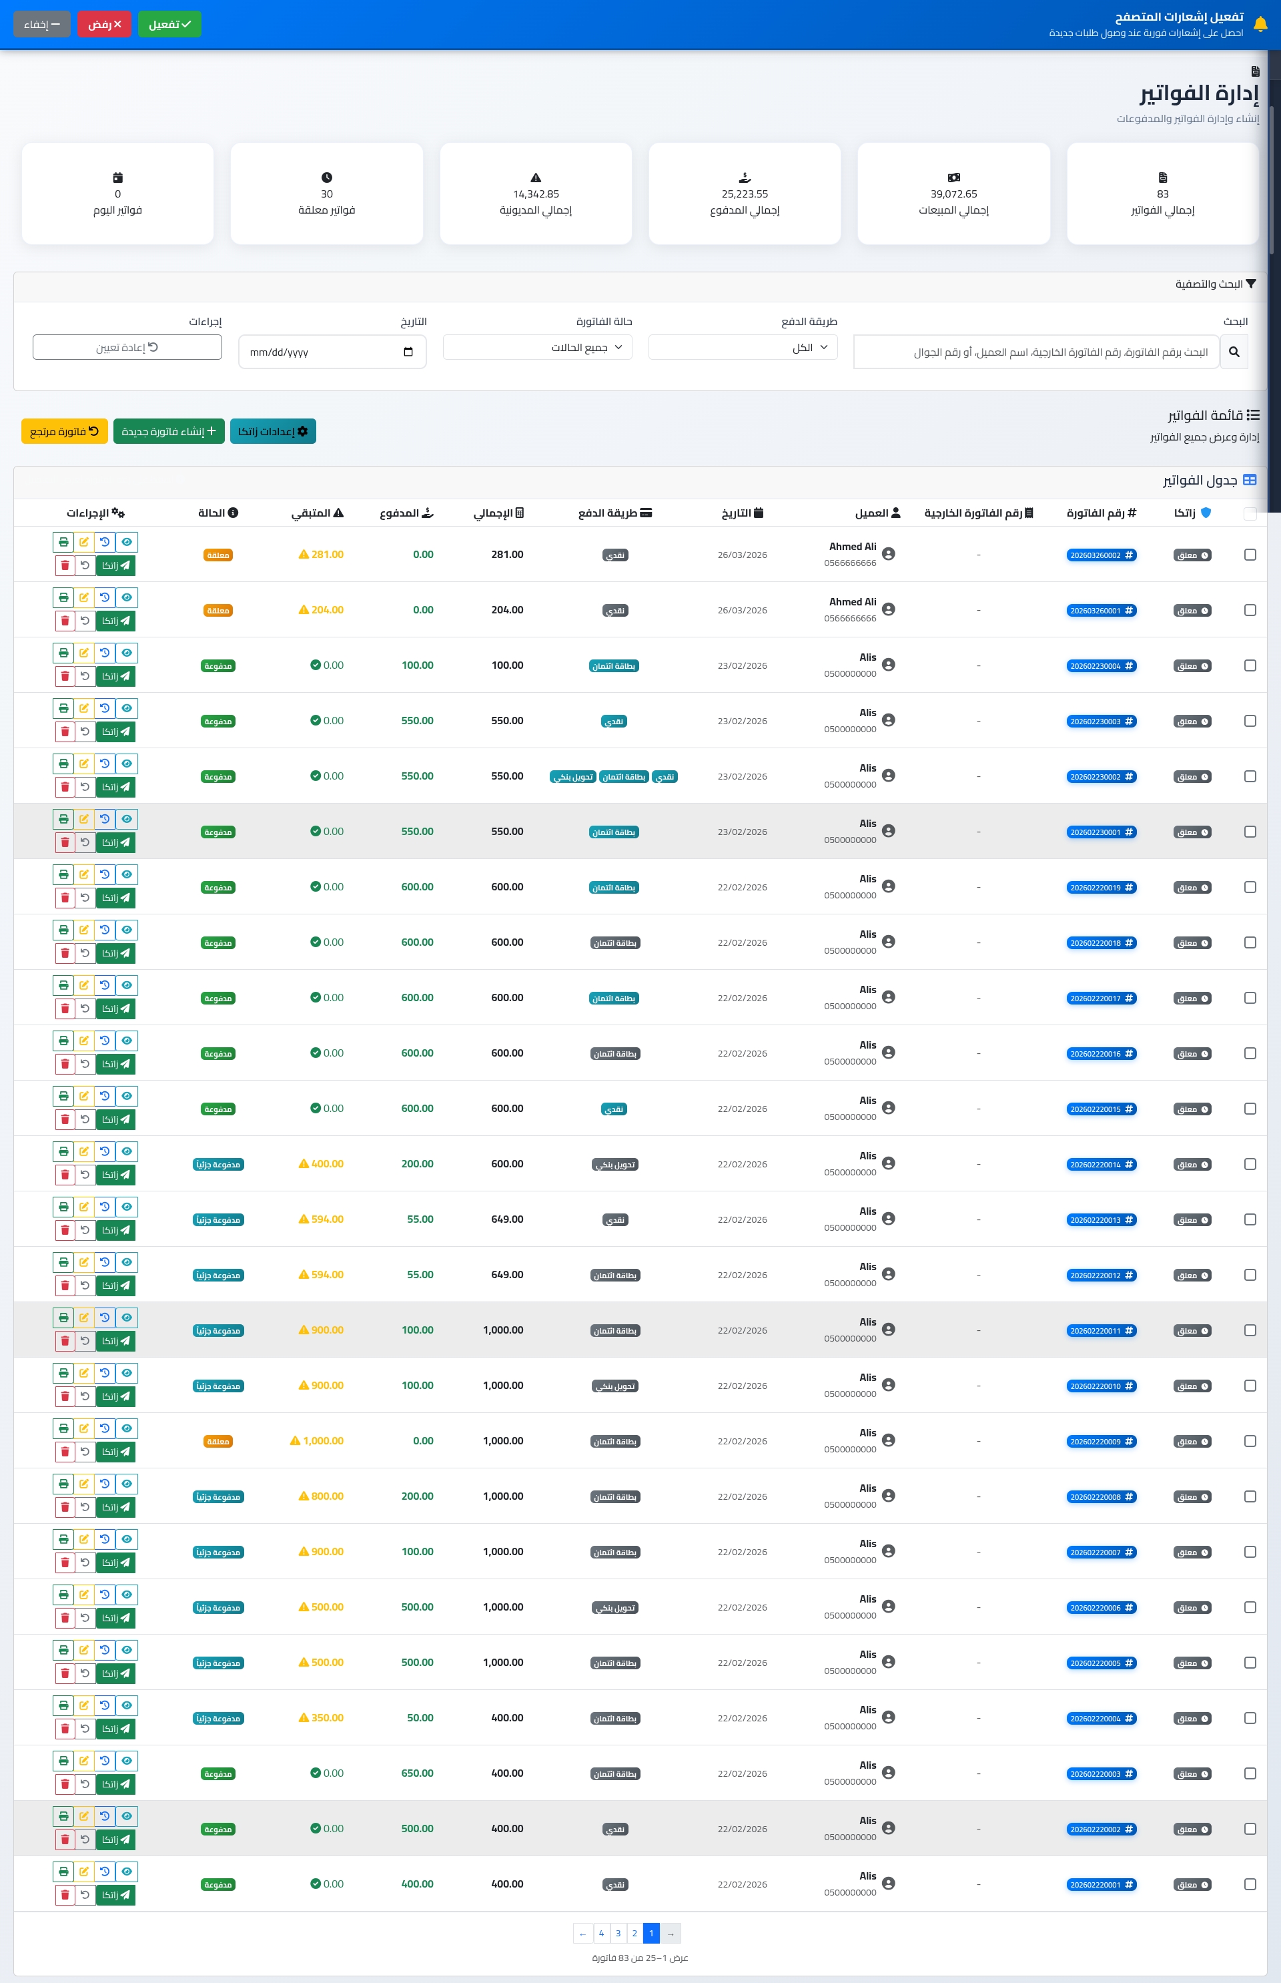1281x1983 pixels.
Task: Edit invoice 202602230004 via the pencil icon
Action: (84, 653)
